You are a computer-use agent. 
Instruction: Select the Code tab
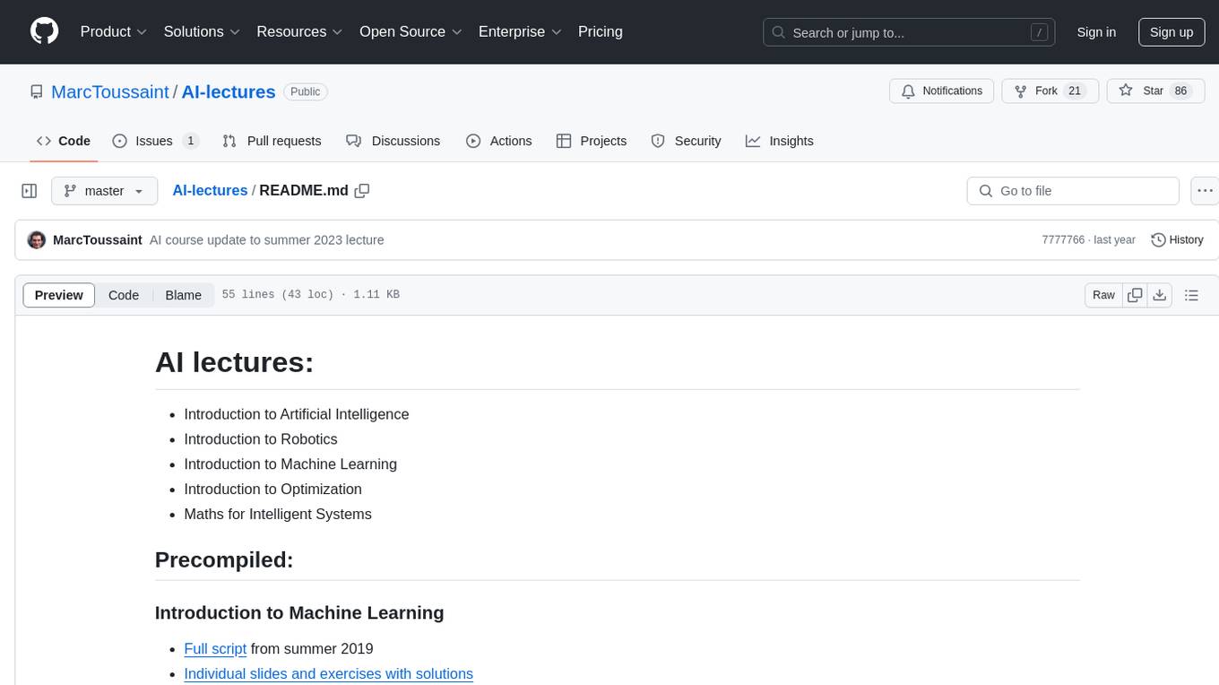tap(64, 141)
